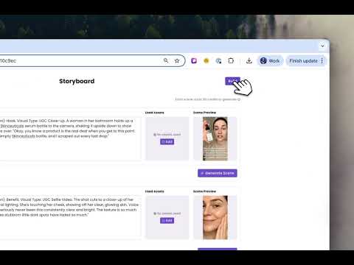
Task: Click the second scene's Used Assets label
Action: point(155,191)
